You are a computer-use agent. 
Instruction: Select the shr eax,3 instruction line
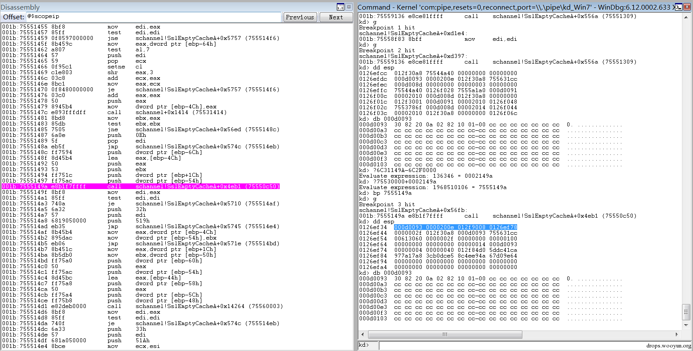point(78,72)
